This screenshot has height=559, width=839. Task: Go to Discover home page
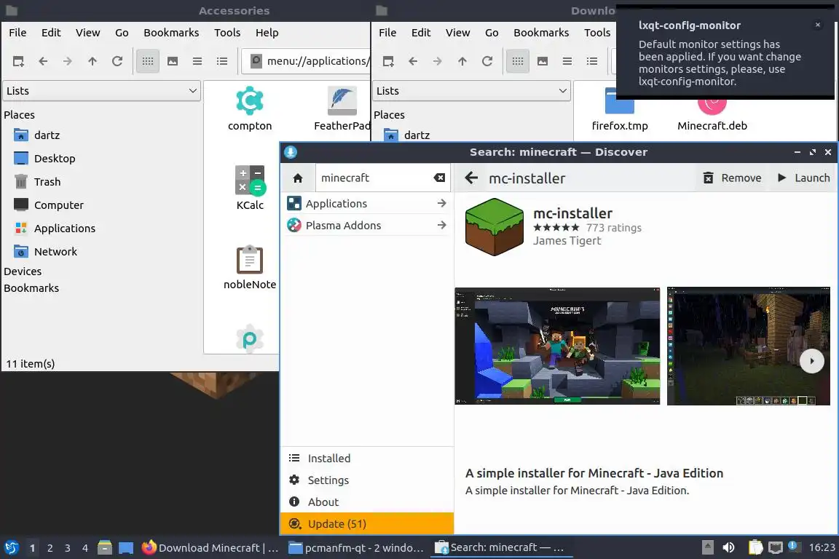[298, 178]
